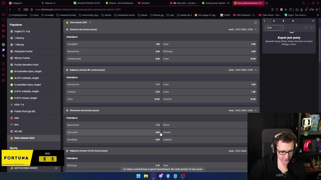The height and width of the screenshot is (180, 321).
Task: Take a snapshot with the camera icon
Action: tap(277, 9)
